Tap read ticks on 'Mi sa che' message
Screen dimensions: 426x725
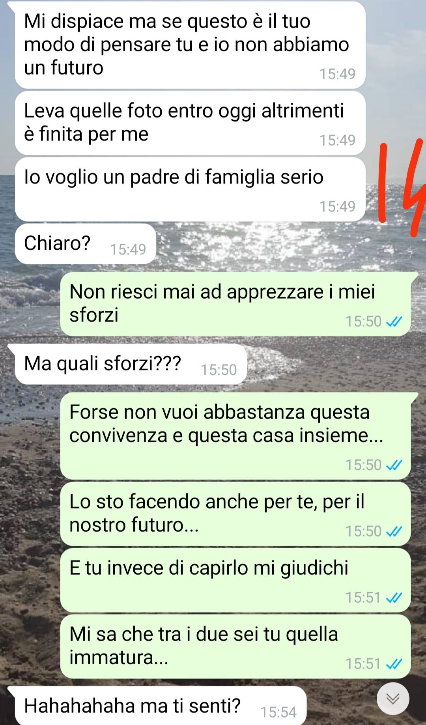(394, 664)
